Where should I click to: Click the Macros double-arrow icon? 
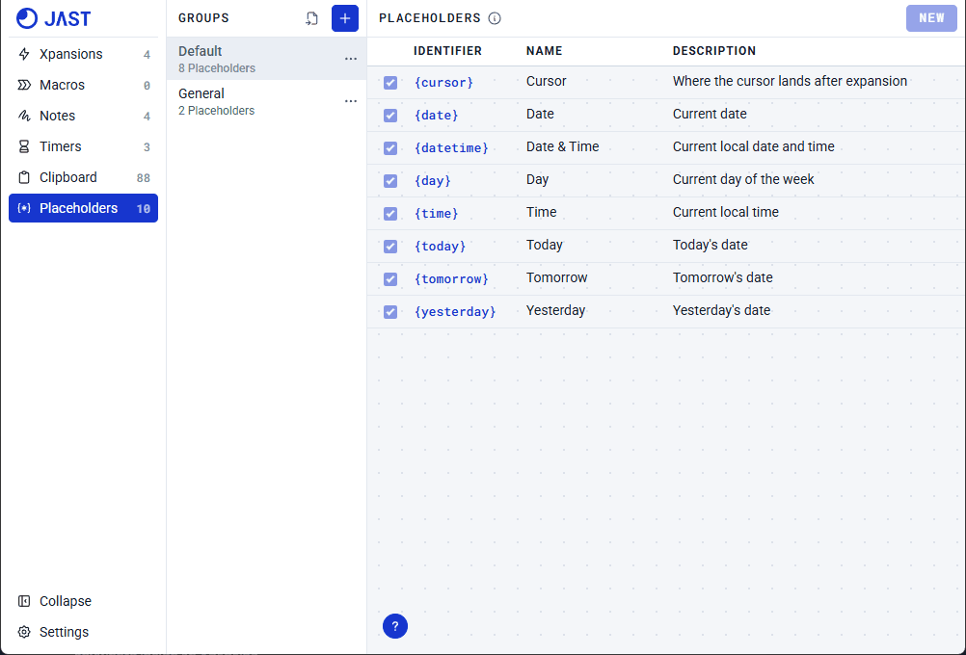24,85
